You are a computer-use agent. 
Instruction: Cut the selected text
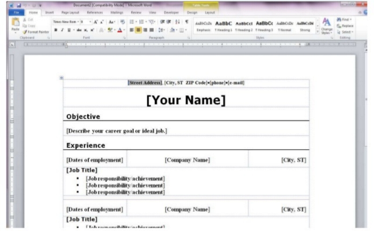[28, 20]
